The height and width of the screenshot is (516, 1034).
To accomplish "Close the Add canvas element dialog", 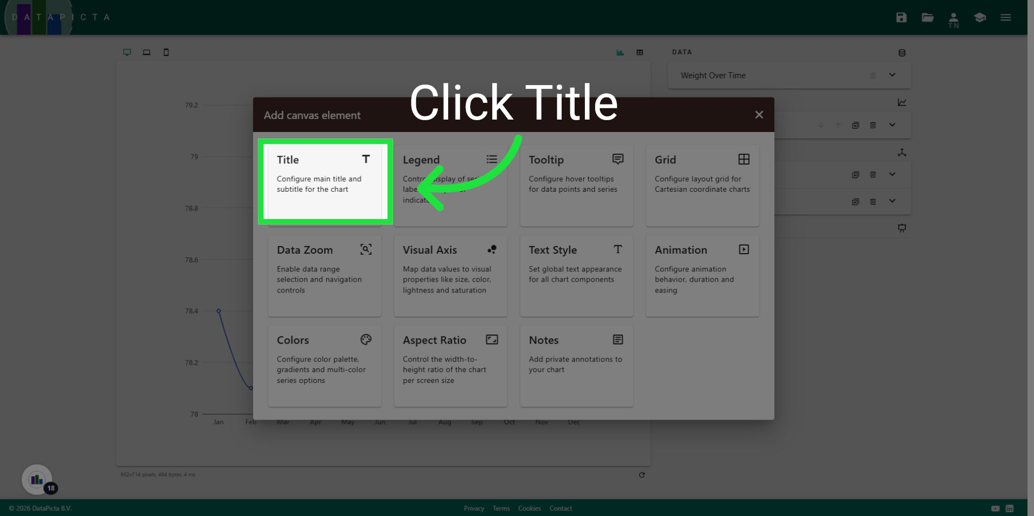I will coord(759,115).
